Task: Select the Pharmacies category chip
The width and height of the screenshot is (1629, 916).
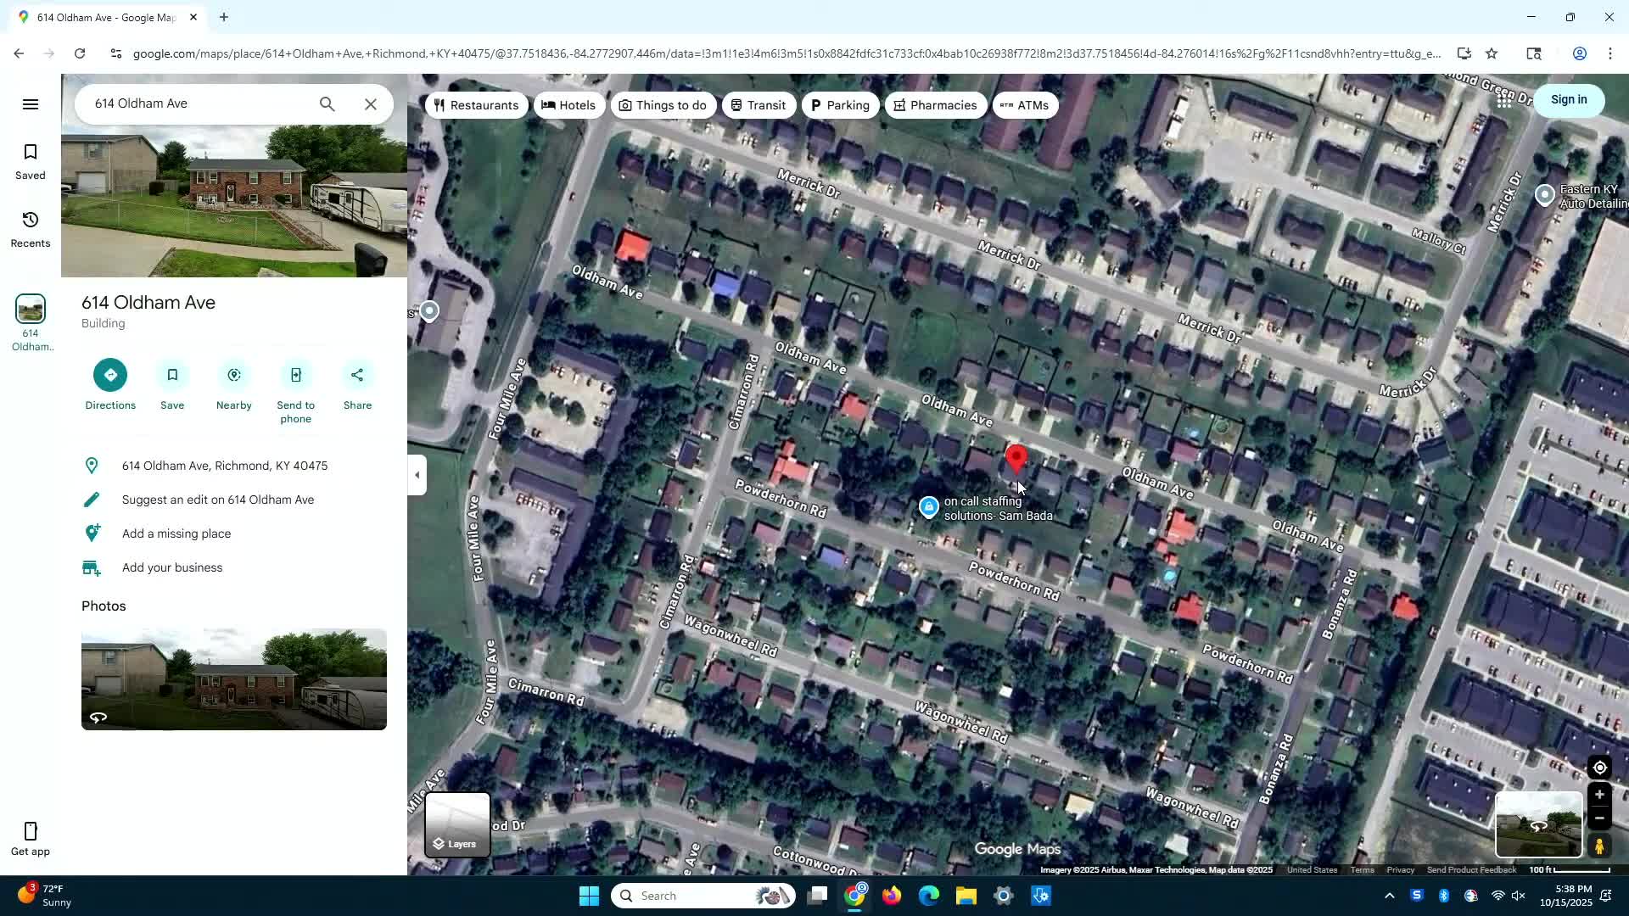Action: click(x=935, y=105)
